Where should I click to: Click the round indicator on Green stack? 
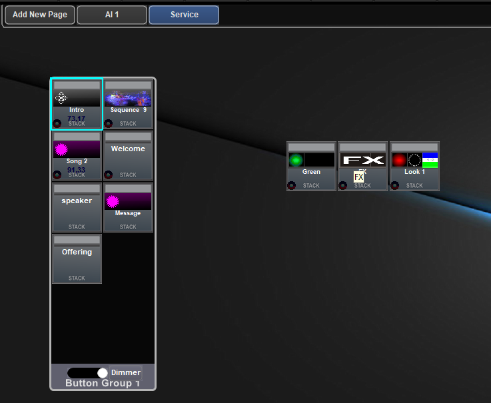point(292,185)
